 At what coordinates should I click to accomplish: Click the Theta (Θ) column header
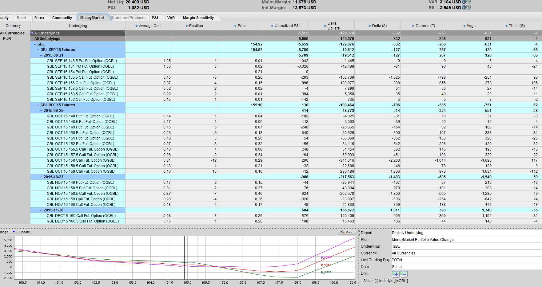(x=515, y=26)
